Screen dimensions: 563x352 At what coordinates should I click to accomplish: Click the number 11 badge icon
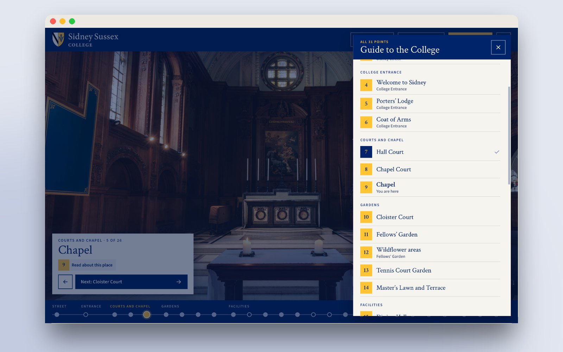(366, 234)
